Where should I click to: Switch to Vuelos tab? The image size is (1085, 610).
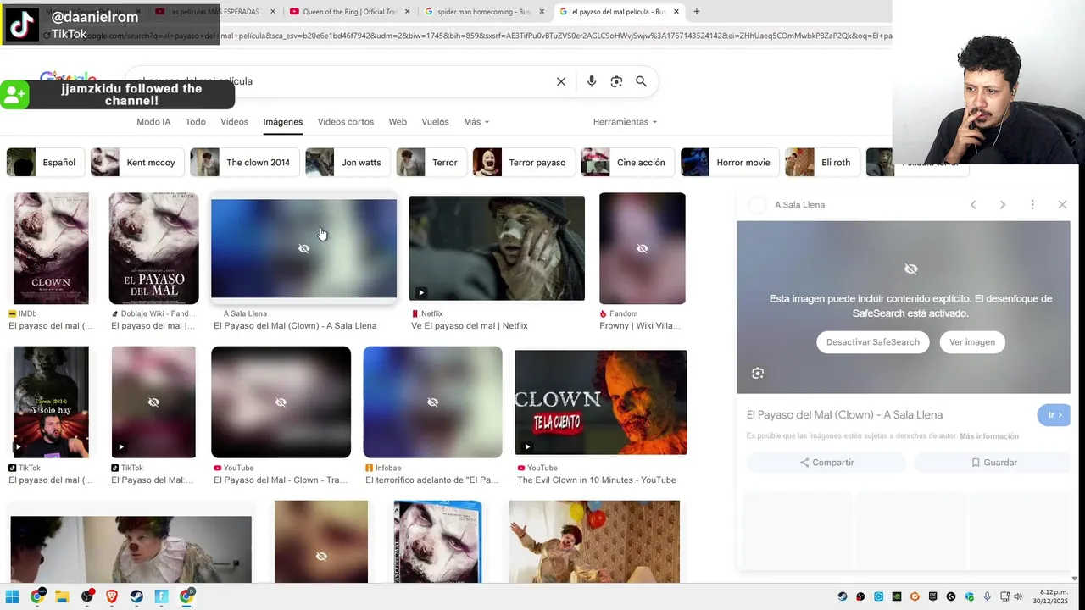point(435,122)
